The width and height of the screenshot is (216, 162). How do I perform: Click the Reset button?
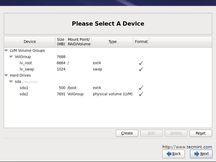point(201,133)
